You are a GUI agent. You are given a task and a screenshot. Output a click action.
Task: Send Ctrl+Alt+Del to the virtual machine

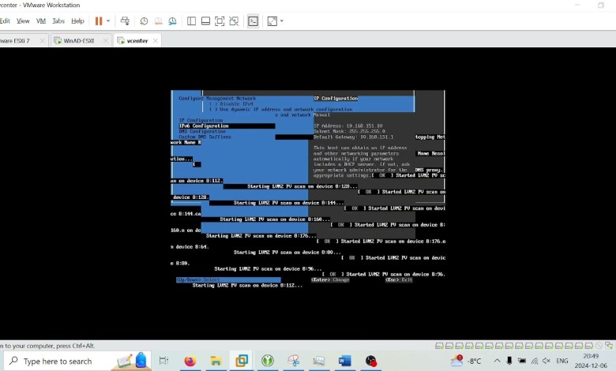[125, 21]
